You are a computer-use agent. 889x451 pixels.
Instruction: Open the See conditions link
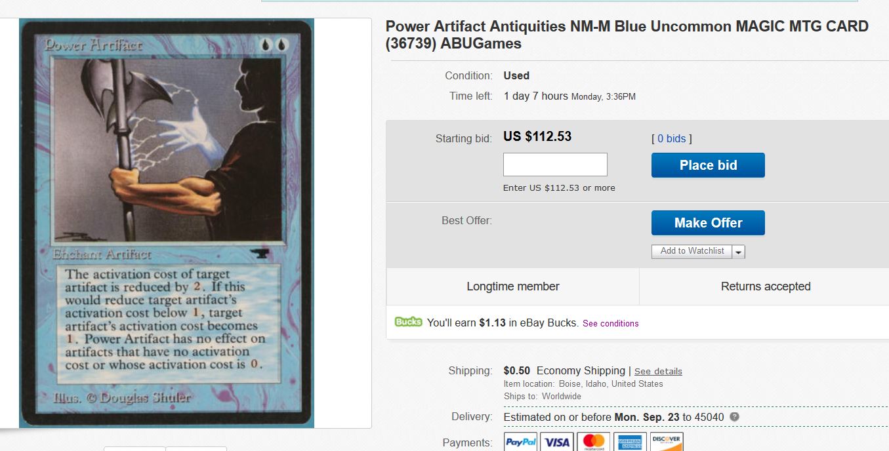[x=610, y=323]
